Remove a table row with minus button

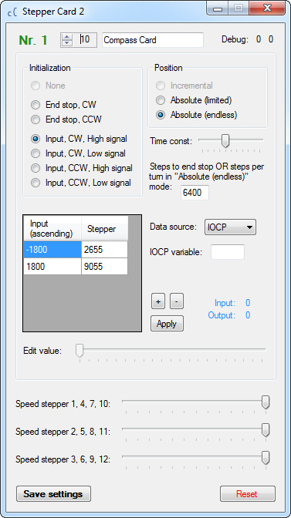(x=177, y=301)
